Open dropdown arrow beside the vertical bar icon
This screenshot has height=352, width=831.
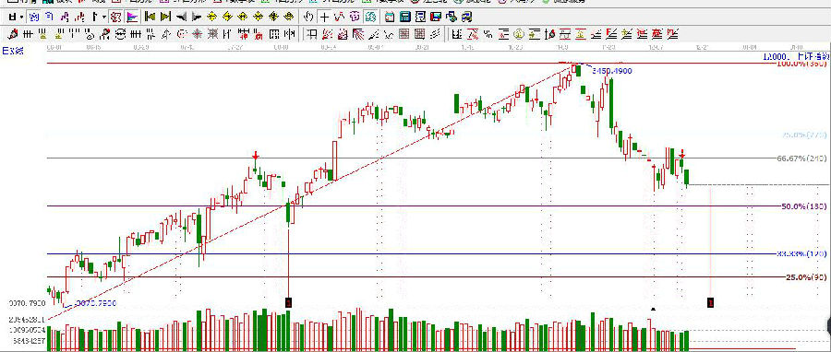104,17
